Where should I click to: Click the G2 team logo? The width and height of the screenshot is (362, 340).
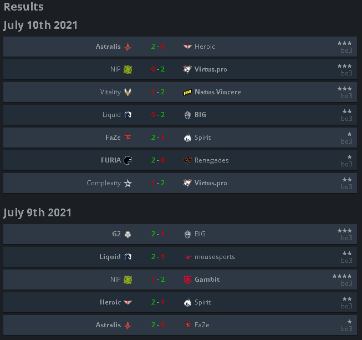pos(128,234)
